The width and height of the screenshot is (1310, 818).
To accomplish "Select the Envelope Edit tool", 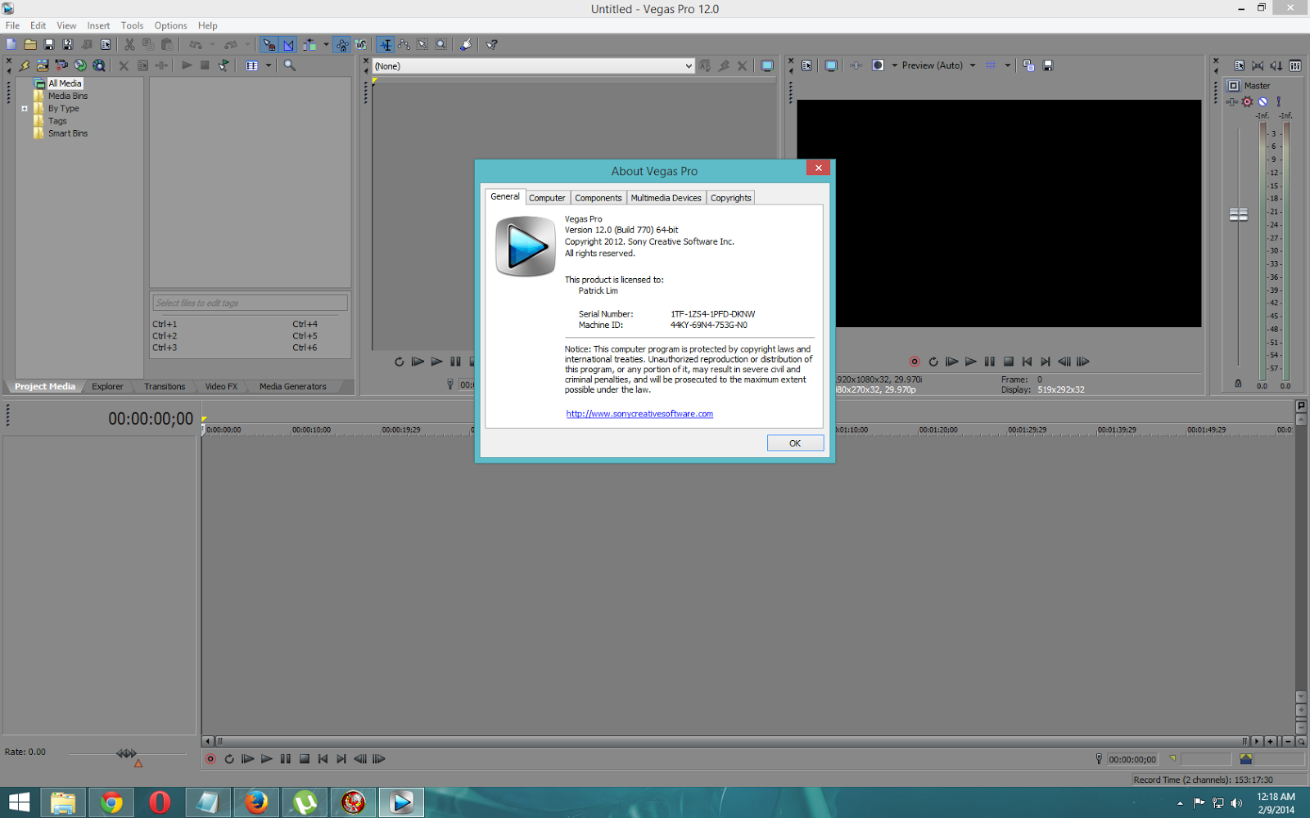I will [x=404, y=45].
